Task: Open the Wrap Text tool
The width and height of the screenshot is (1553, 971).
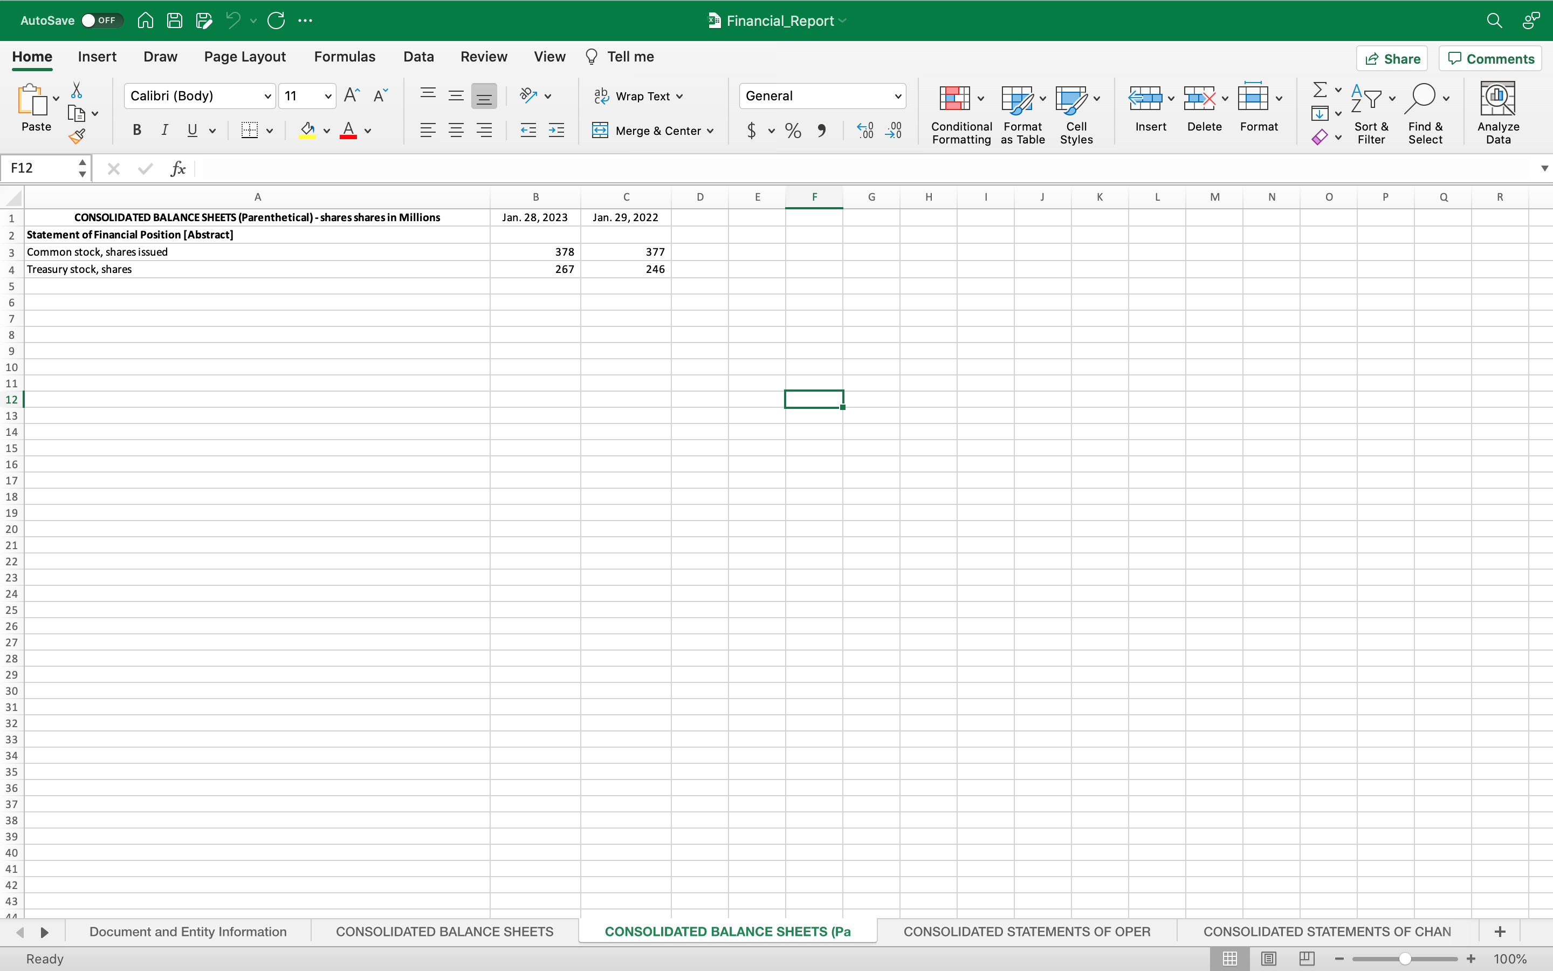Action: [x=638, y=95]
